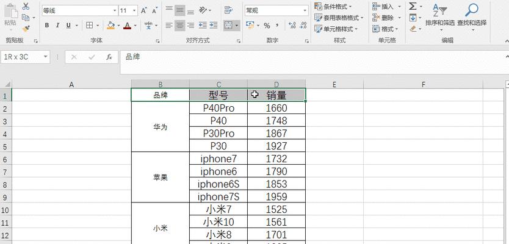Image resolution: width=509 pixels, height=244 pixels.
Task: Open 单元格样式 cell styles menu
Action: click(336, 29)
